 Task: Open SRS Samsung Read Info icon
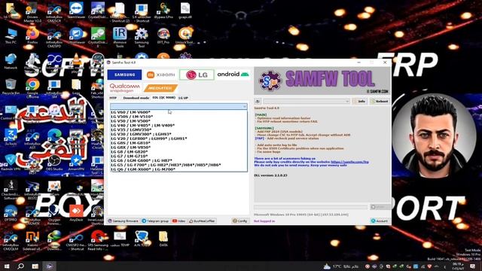pyautogui.click(x=98, y=241)
